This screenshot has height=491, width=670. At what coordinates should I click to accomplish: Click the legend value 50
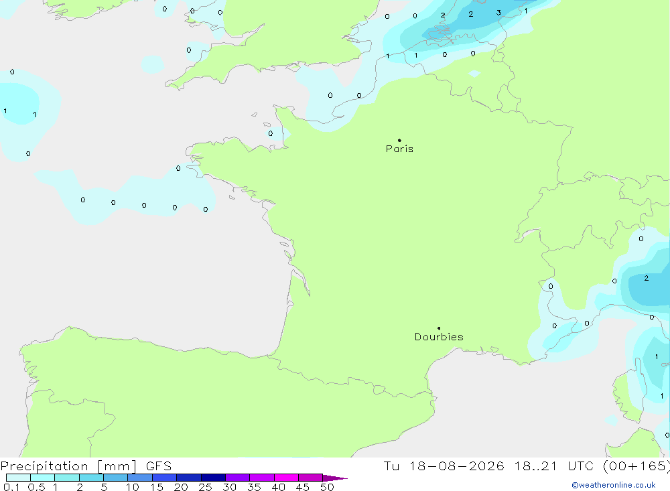point(327,487)
